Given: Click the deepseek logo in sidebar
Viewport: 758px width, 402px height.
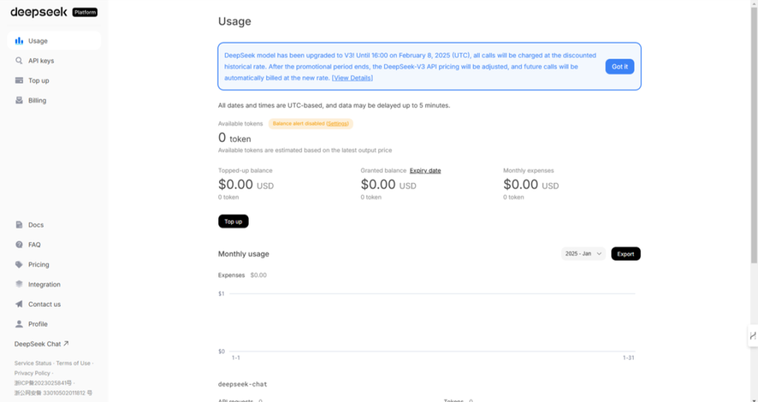Looking at the screenshot, I should click(38, 12).
